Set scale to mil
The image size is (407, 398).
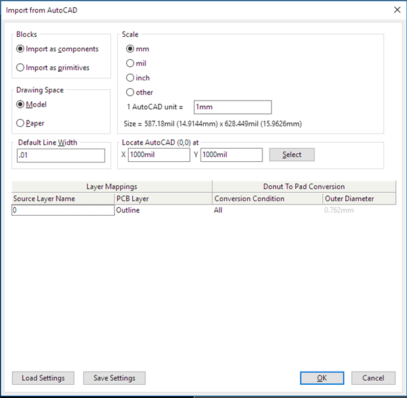[x=136, y=63]
